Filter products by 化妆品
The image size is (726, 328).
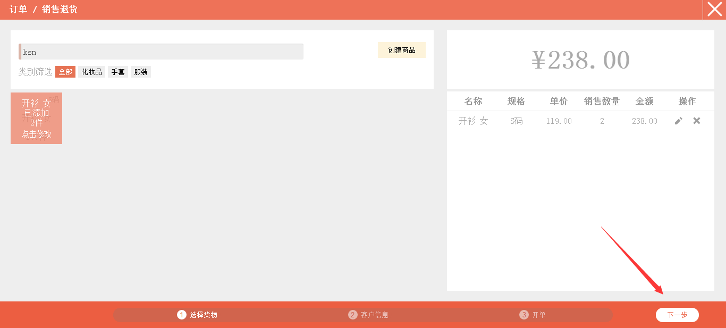tap(91, 72)
